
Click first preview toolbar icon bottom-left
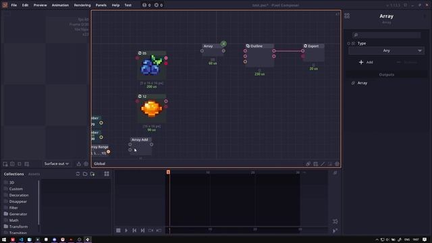tap(5, 164)
